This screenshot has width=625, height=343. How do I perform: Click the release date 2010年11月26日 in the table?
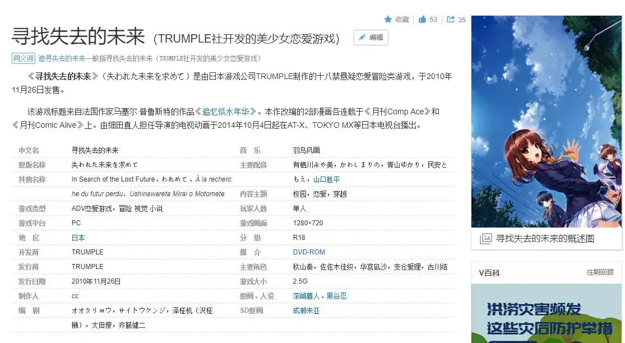[x=96, y=281]
